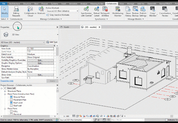Click Collaborate in Cloud
The height and width of the screenshot is (123, 178).
(x=30, y=12)
